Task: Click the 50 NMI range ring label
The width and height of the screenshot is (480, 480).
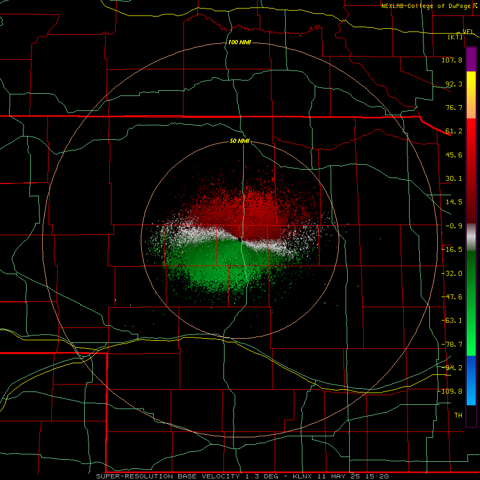Action: pos(239,141)
